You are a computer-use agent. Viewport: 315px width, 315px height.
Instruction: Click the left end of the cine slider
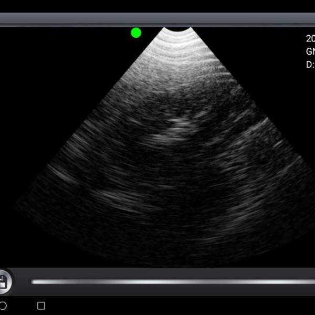[34, 282]
